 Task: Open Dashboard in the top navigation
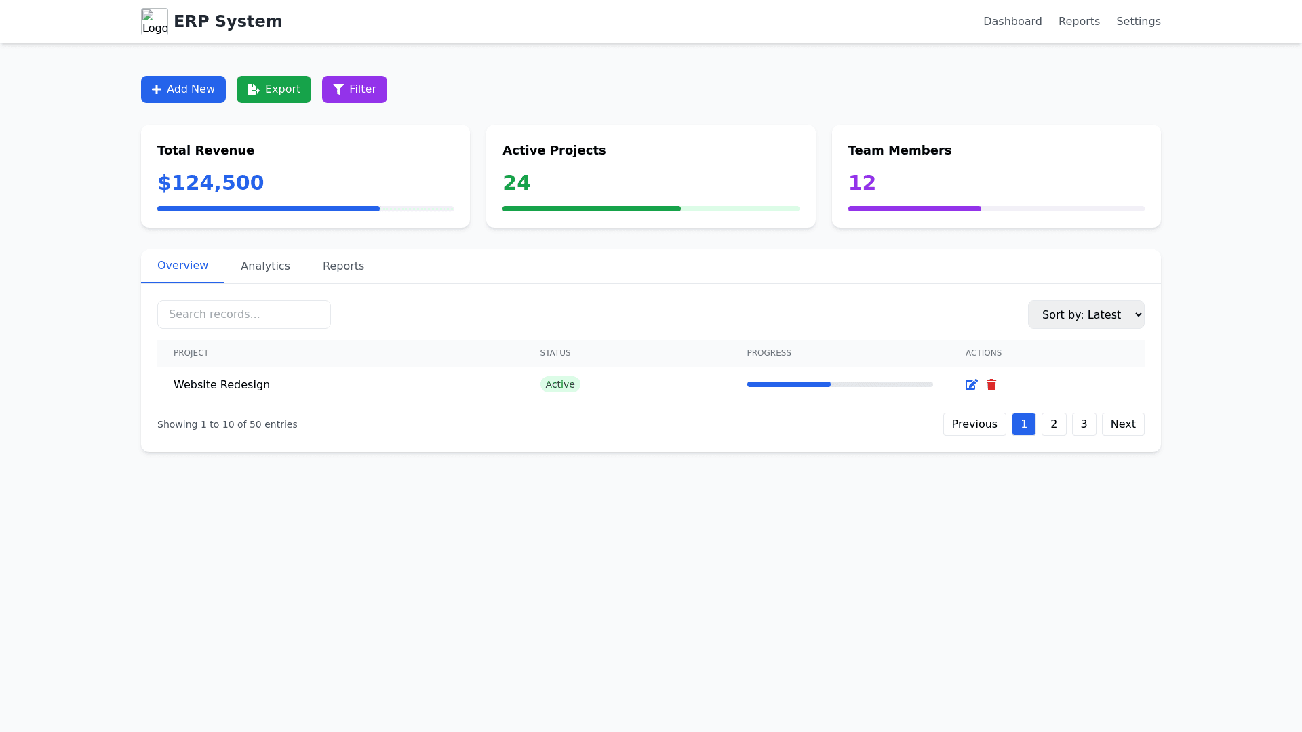point(1012,22)
